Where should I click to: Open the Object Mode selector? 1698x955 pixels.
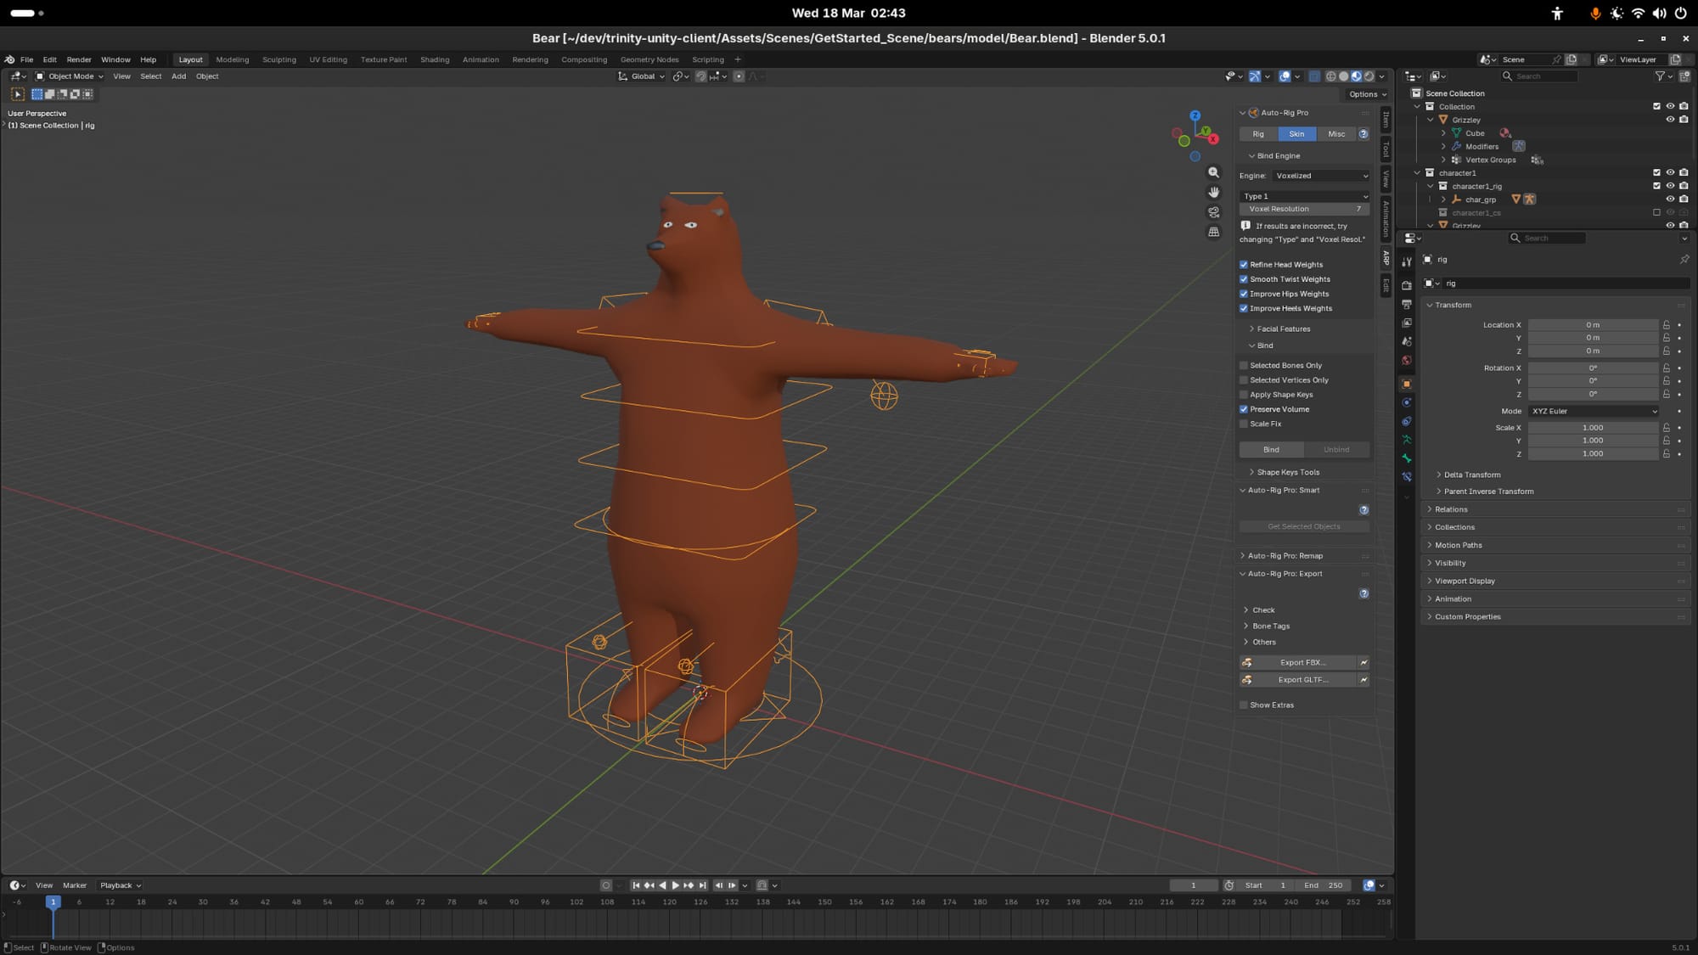coord(69,76)
